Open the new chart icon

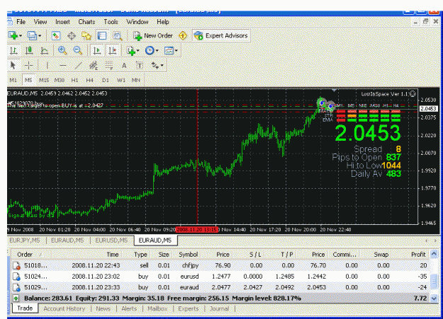13,35
